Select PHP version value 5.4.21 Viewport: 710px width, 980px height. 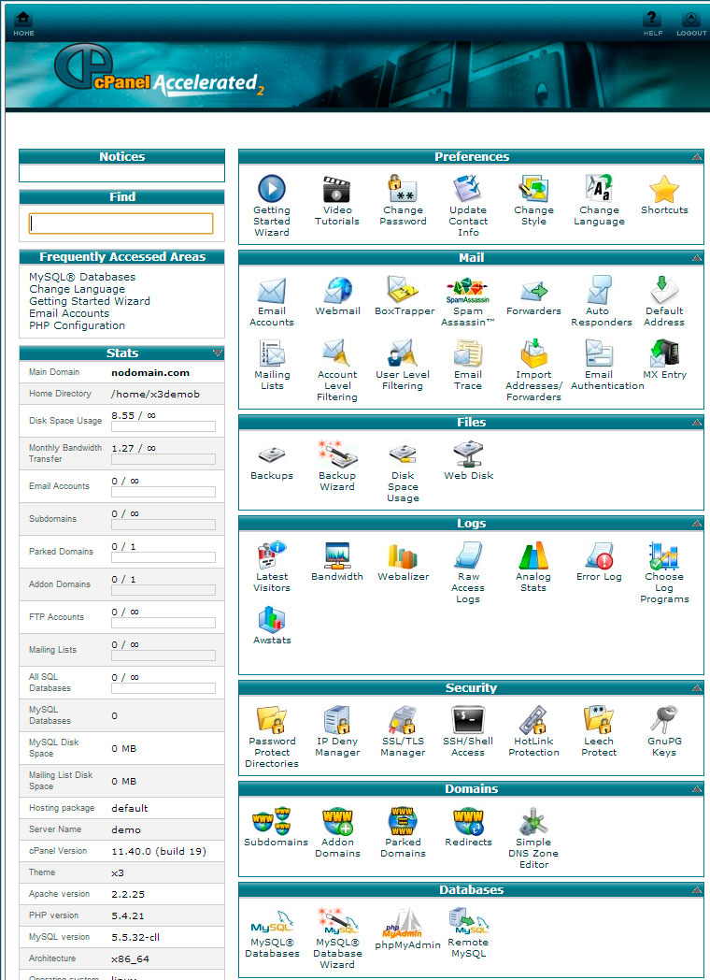coord(127,915)
